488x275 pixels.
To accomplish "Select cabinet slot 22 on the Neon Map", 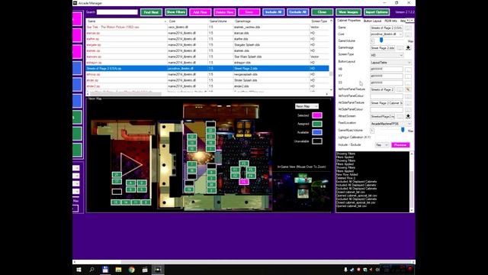I will (x=210, y=131).
